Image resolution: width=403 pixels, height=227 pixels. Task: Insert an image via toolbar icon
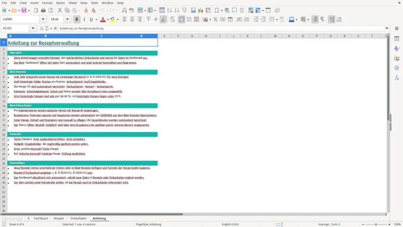point(193,10)
